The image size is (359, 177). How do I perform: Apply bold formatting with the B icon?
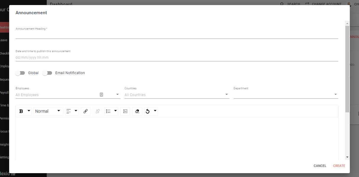pyautogui.click(x=21, y=111)
